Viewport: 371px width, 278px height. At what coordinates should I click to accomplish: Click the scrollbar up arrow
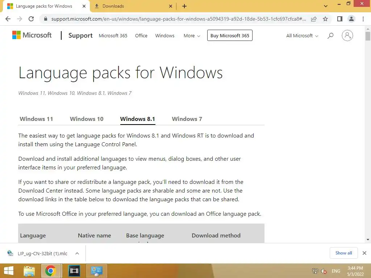click(x=368, y=29)
